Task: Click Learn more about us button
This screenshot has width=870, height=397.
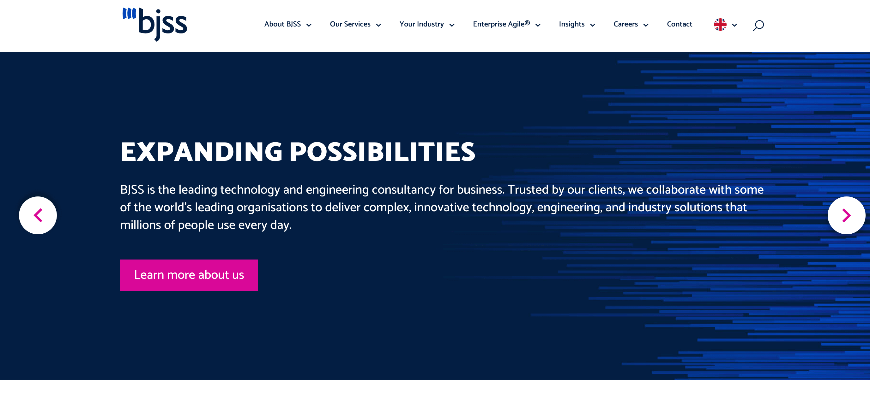Action: pyautogui.click(x=189, y=275)
